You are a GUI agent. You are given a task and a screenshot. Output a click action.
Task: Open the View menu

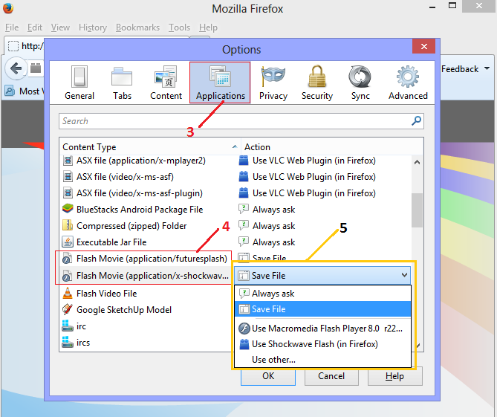tap(60, 28)
